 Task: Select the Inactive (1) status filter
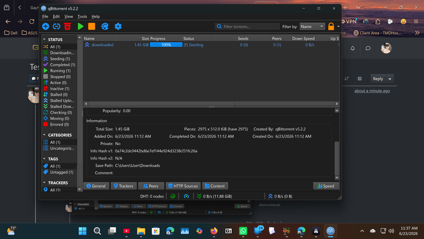(60, 89)
